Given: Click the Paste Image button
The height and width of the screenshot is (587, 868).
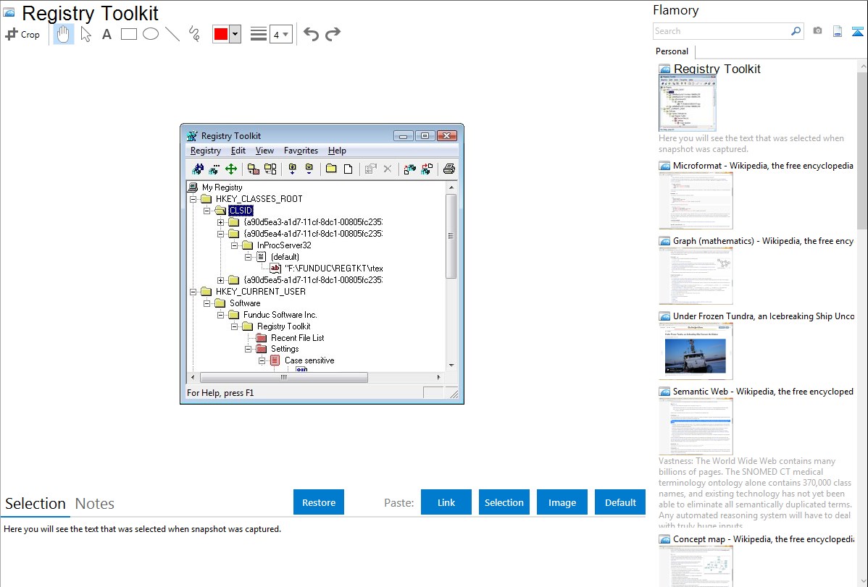Looking at the screenshot, I should pyautogui.click(x=562, y=502).
